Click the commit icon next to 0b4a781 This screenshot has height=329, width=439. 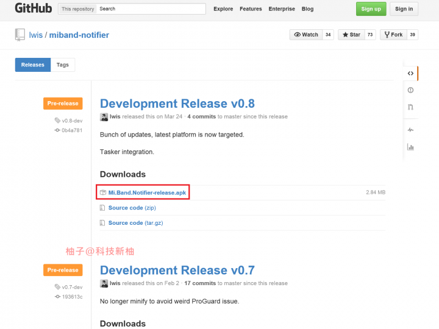57,130
